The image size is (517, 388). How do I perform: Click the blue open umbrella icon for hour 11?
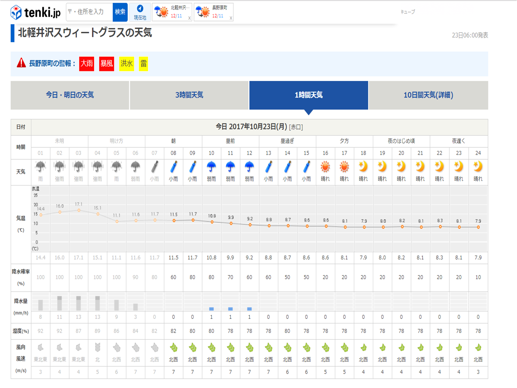click(x=230, y=167)
